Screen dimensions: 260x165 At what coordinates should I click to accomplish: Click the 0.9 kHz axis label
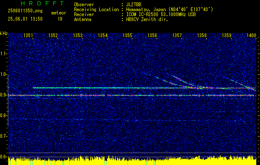tap(4, 95)
